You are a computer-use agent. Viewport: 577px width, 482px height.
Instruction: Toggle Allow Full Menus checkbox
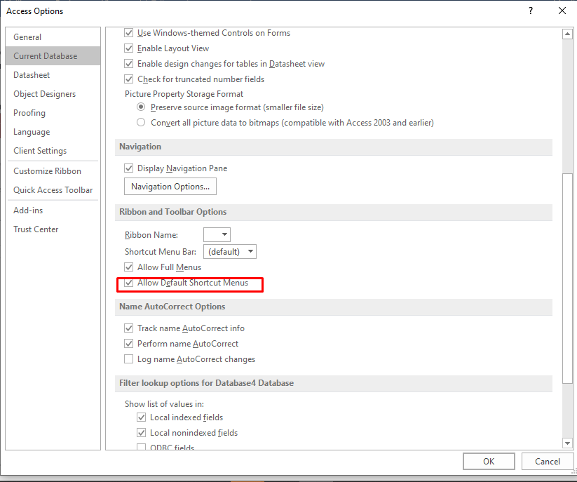(x=128, y=267)
